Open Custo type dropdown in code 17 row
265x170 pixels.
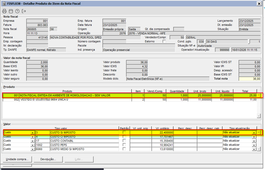click(x=33, y=141)
